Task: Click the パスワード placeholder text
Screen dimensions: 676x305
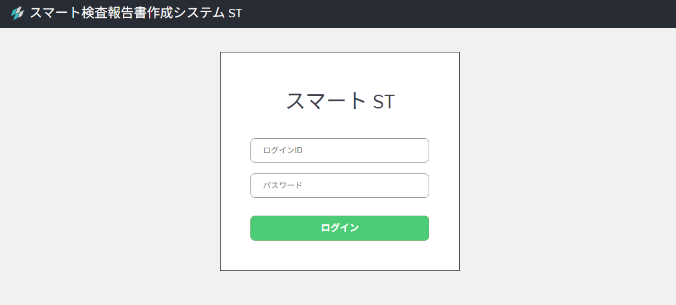Action: coord(283,185)
